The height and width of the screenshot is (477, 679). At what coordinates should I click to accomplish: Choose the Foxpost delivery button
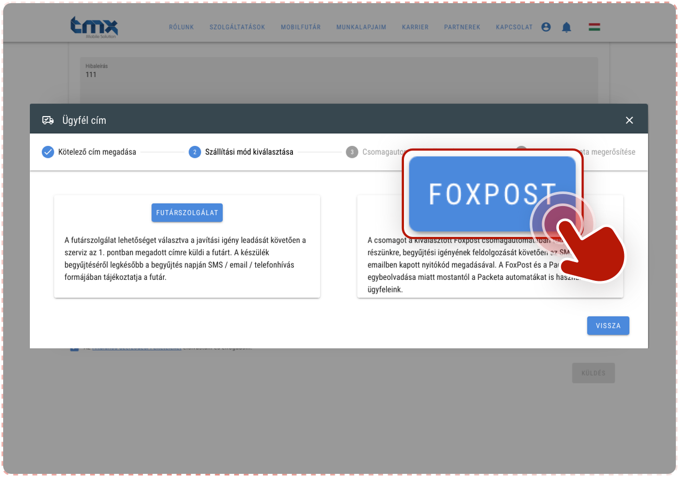tap(491, 194)
